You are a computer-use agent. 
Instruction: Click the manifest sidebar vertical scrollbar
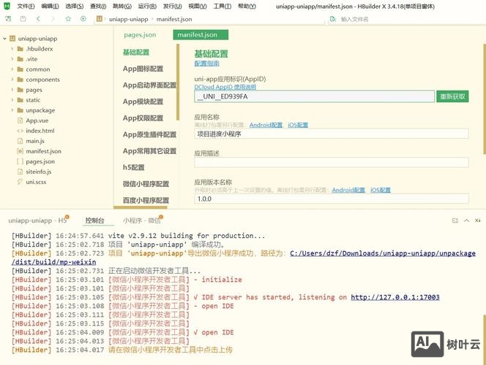click(x=178, y=82)
